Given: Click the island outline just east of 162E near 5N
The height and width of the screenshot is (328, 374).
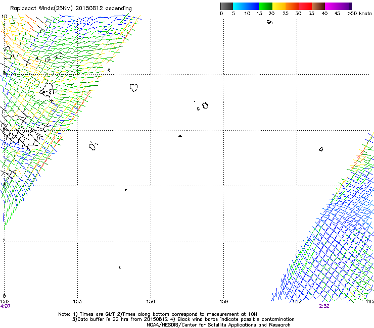Looking at the screenshot, I should (321, 149).
